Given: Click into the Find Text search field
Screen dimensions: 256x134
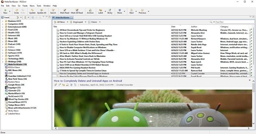Looking at the screenshot, I should [235, 22].
